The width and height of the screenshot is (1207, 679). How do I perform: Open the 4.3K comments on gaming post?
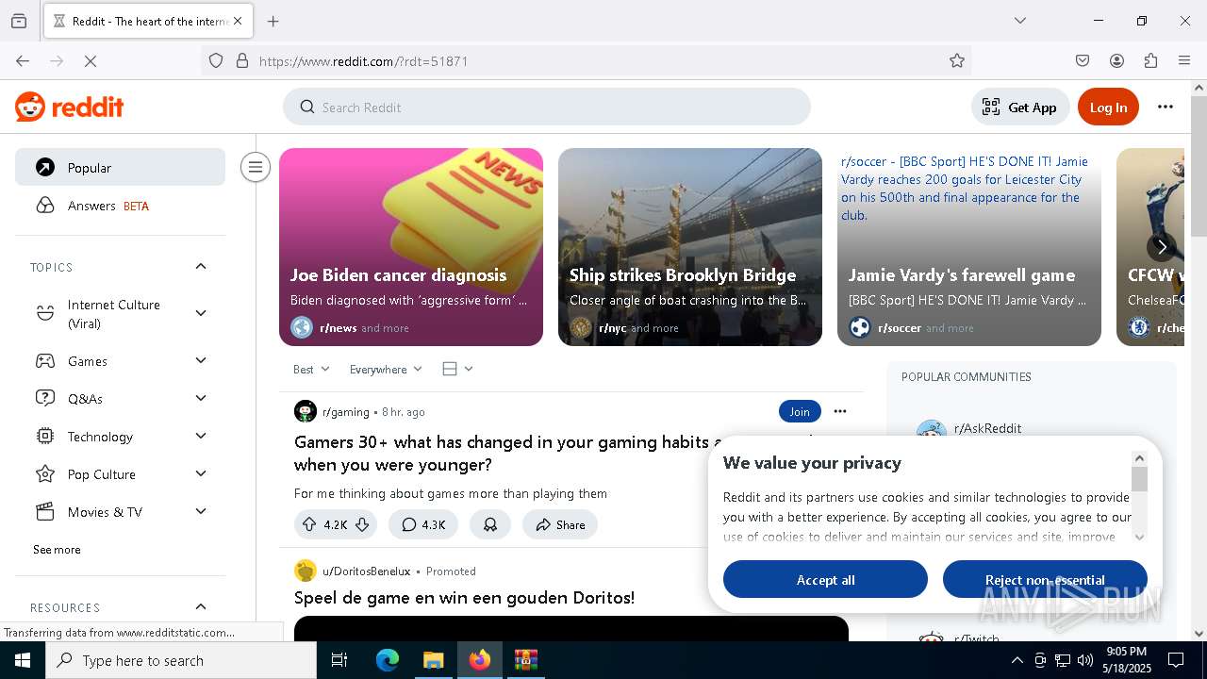pos(423,524)
